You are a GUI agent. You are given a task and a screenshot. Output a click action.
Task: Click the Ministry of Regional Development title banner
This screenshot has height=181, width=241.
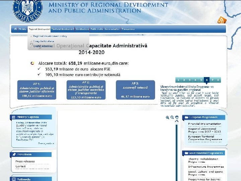click(108, 7)
